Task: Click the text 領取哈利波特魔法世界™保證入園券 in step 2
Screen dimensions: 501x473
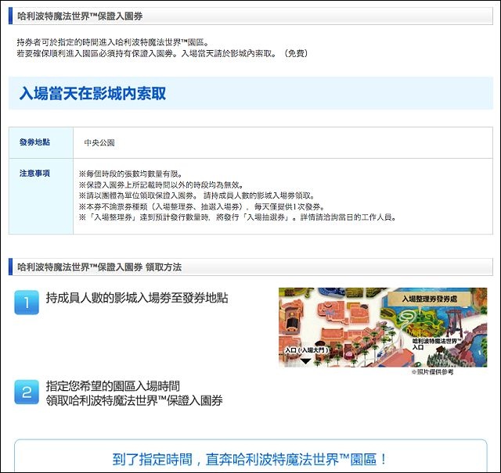Action: (x=134, y=400)
